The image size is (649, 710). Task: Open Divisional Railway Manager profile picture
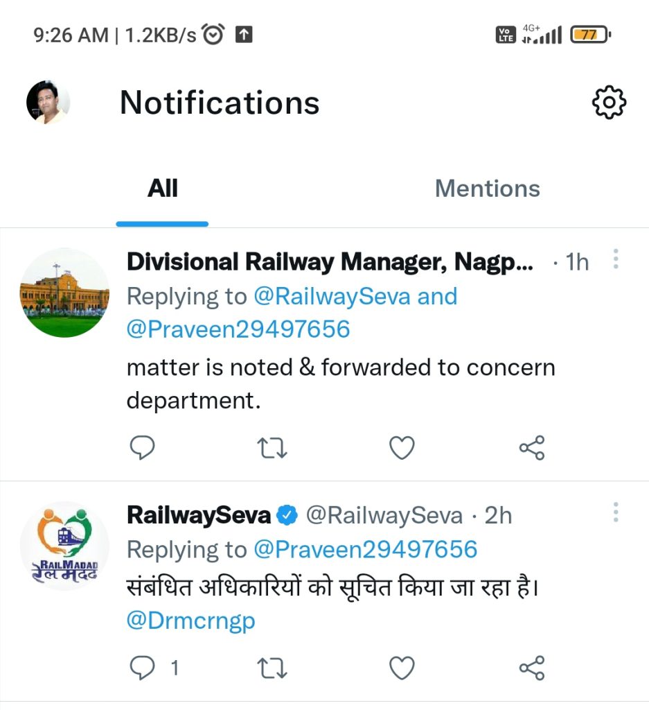(x=64, y=293)
